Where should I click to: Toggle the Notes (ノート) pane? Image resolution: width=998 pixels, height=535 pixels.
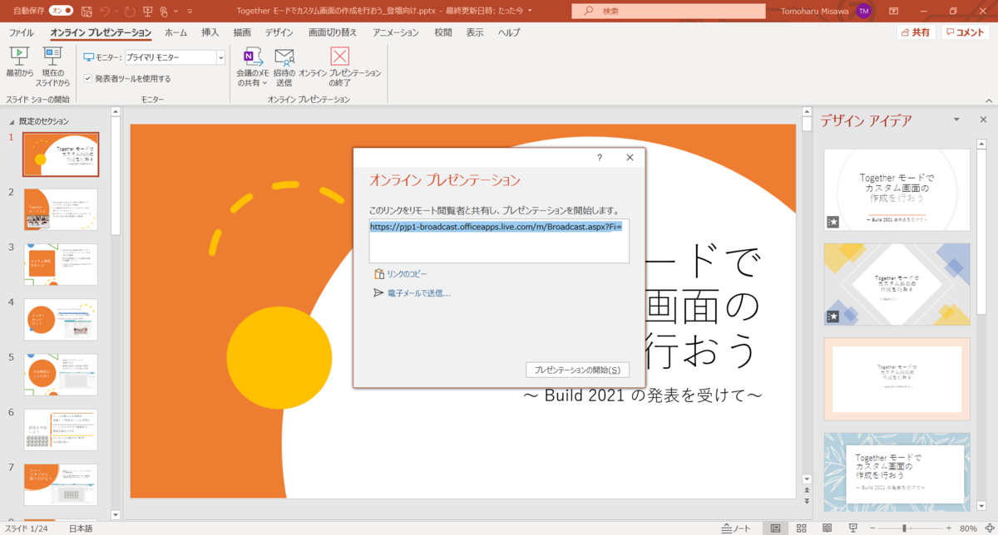coord(737,528)
